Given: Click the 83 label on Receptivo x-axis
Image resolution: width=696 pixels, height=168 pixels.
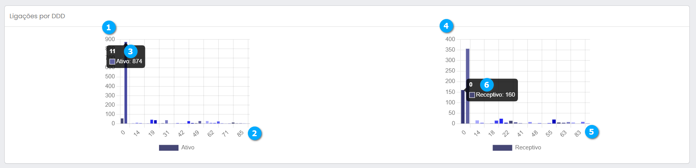Looking at the screenshot, I should point(578,133).
